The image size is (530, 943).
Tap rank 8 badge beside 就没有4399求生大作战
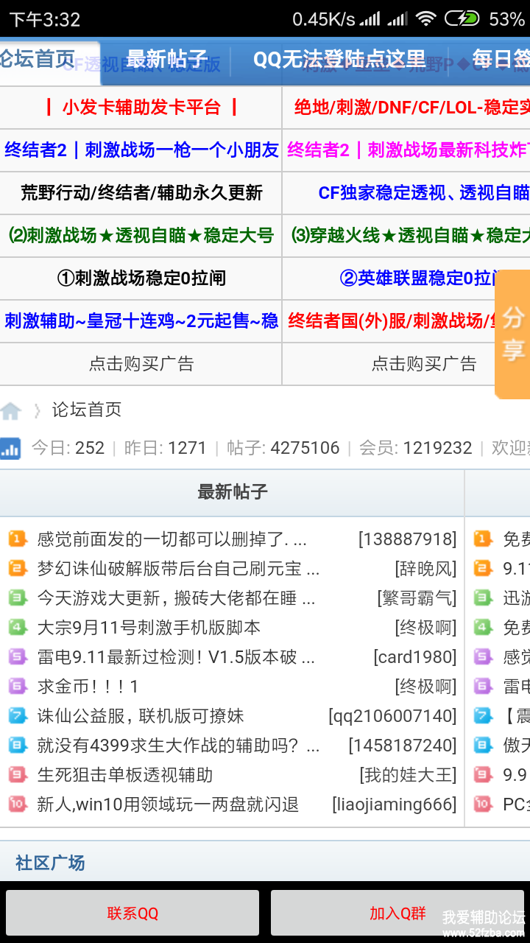18,746
